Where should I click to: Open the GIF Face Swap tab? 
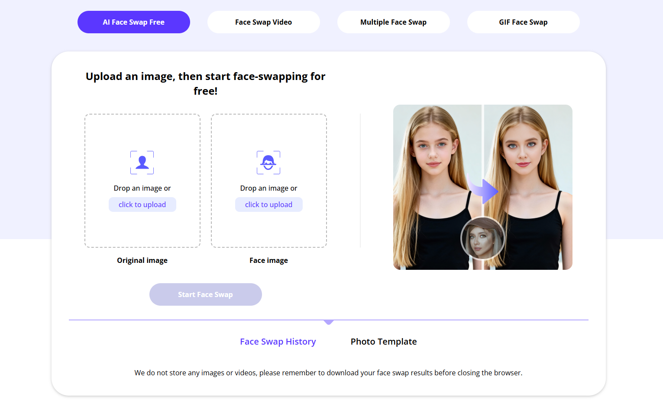coord(523,22)
